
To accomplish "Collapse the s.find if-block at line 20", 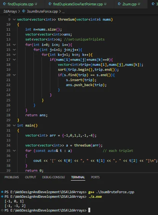I will (14, 75).
